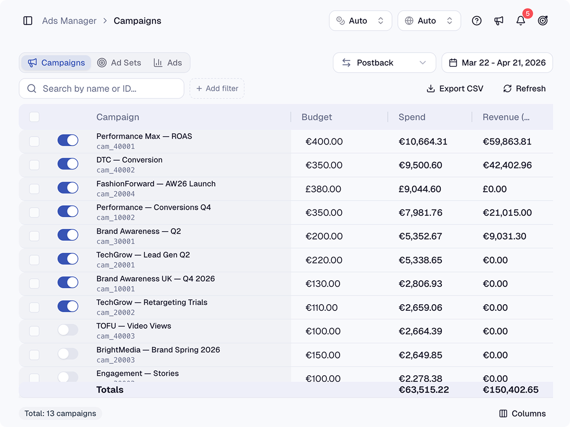Click the target icon in top bar
The width and height of the screenshot is (570, 427).
click(543, 21)
